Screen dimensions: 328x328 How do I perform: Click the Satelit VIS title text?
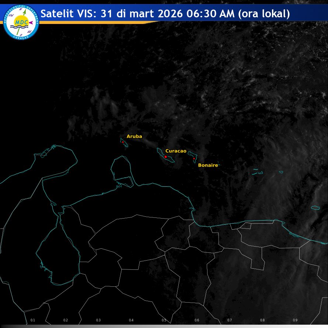165,14
